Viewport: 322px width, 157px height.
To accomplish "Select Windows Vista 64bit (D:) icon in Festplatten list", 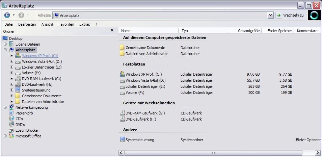I will 123,81.
